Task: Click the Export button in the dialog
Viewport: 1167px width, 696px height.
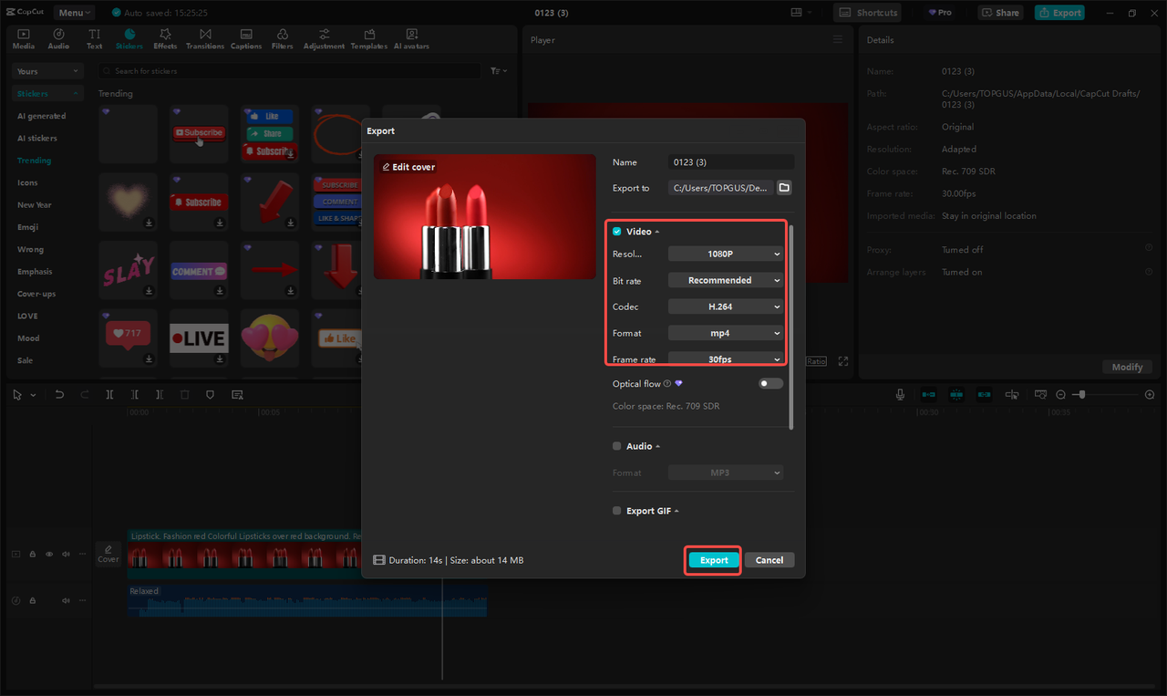Action: tap(712, 559)
